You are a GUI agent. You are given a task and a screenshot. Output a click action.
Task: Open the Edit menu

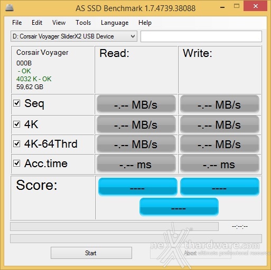coord(37,23)
